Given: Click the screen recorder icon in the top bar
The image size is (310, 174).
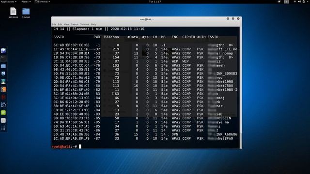Looking at the screenshot, I should coord(279,1).
